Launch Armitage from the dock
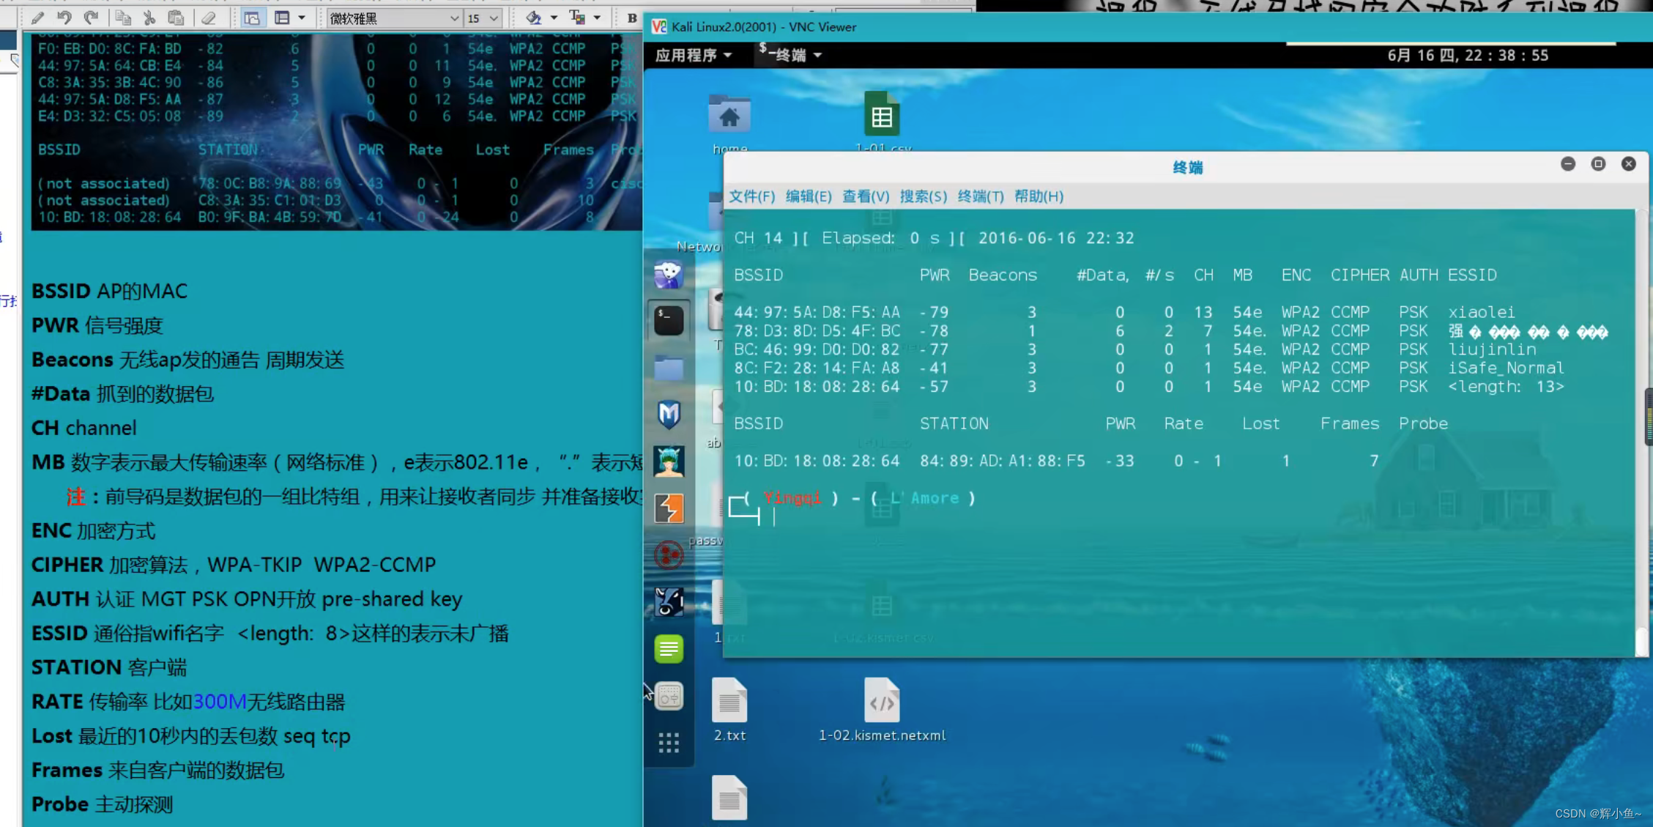The width and height of the screenshot is (1653, 827). point(669,461)
